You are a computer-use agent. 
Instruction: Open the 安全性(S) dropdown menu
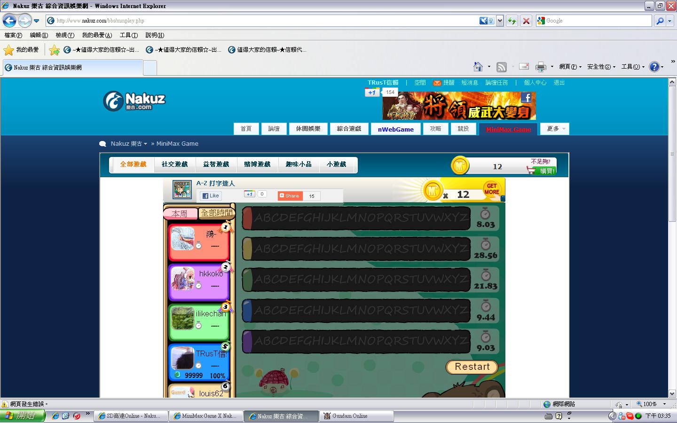pos(601,67)
